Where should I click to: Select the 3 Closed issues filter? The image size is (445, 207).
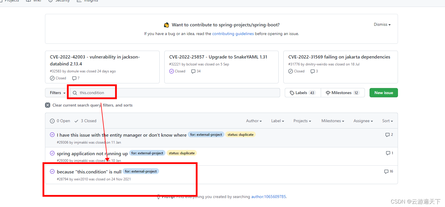click(85, 121)
